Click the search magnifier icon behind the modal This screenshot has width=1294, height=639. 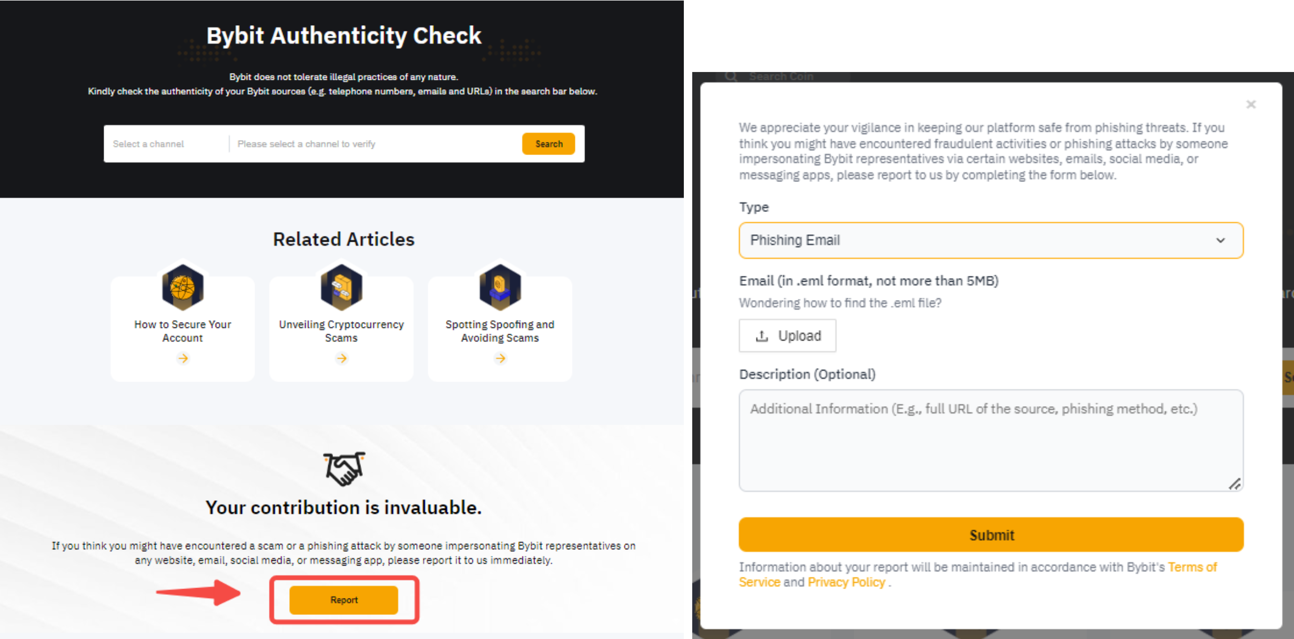[731, 76]
